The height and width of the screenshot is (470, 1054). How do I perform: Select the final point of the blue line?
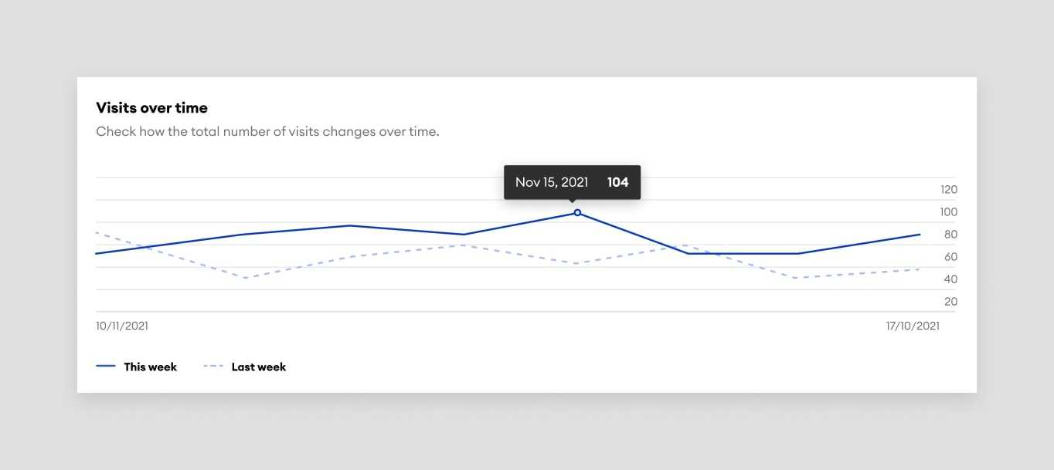tap(918, 234)
